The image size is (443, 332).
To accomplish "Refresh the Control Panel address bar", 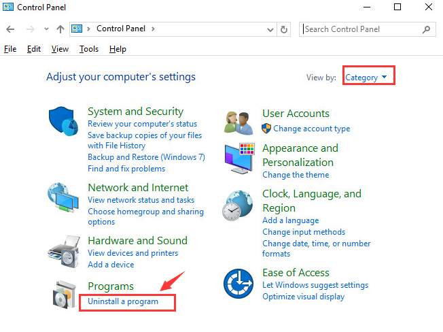I will (x=284, y=29).
